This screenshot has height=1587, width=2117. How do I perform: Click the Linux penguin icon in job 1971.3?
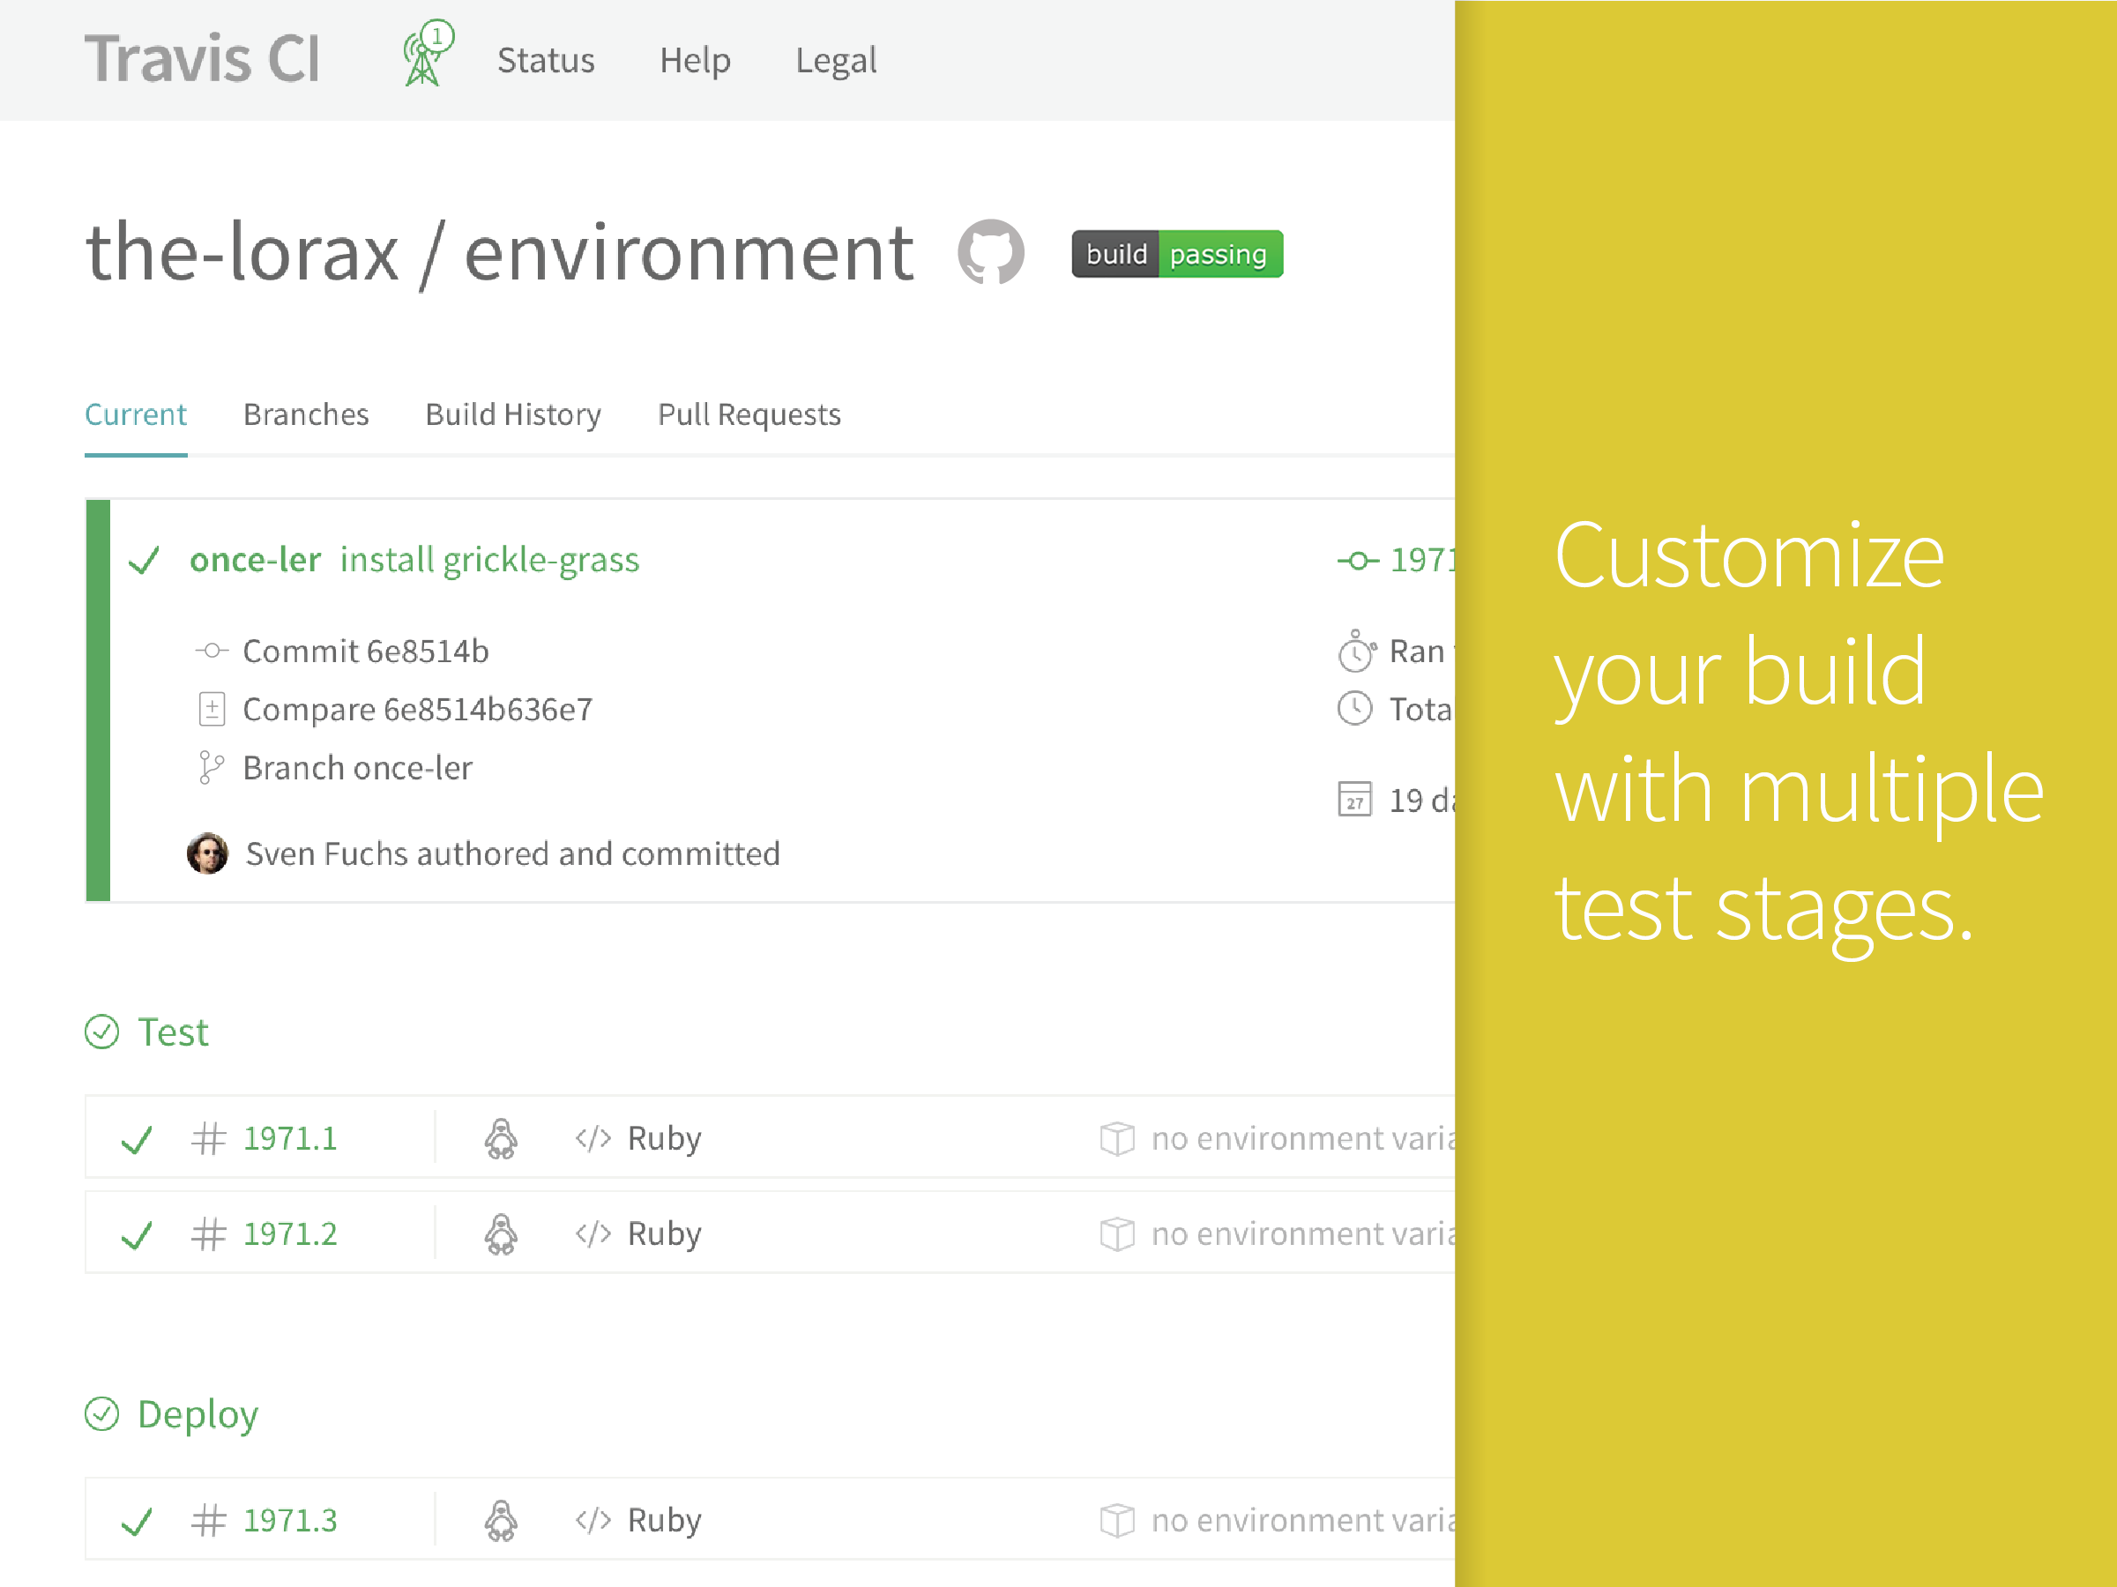point(501,1520)
